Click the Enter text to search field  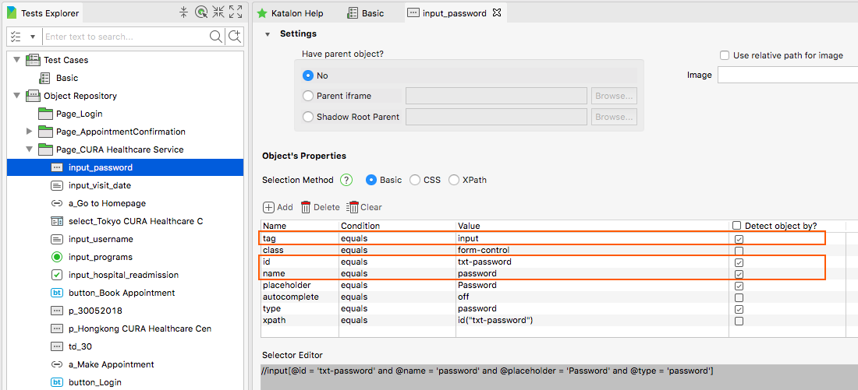pos(126,37)
